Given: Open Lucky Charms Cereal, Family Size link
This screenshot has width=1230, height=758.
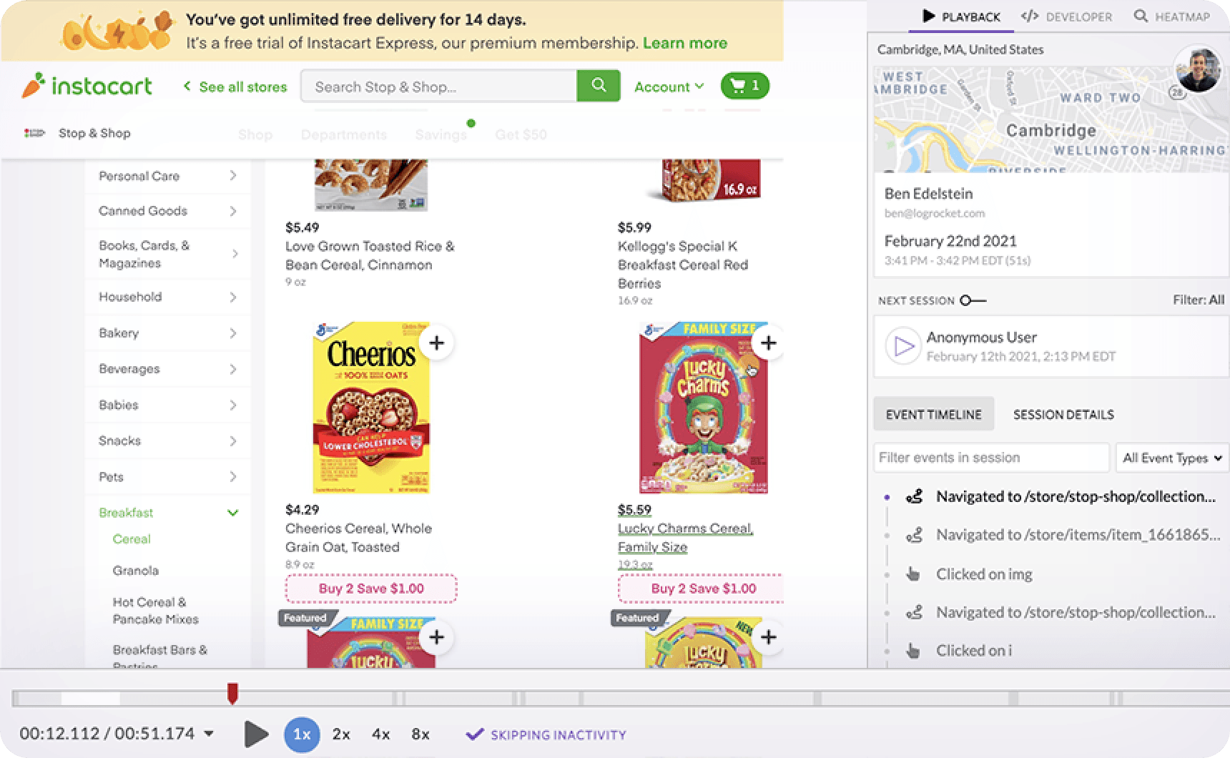Looking at the screenshot, I should pyautogui.click(x=684, y=538).
